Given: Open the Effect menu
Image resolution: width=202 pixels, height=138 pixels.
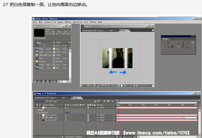Looking at the screenshot, I should click(68, 22).
